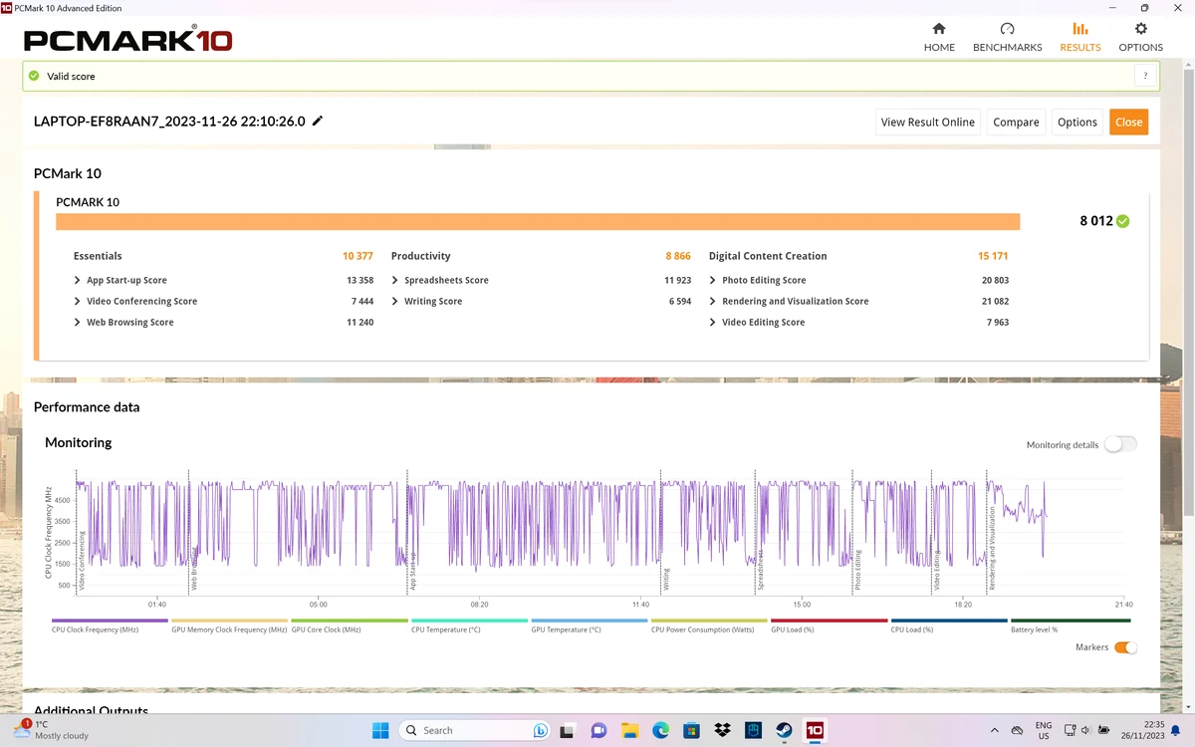This screenshot has width=1195, height=747.
Task: Turn off the Markers toggle
Action: 1125,647
